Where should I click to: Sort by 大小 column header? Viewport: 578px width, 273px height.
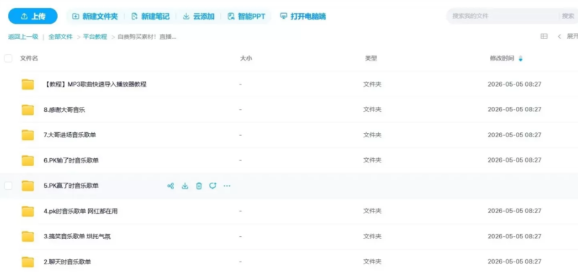(x=246, y=58)
